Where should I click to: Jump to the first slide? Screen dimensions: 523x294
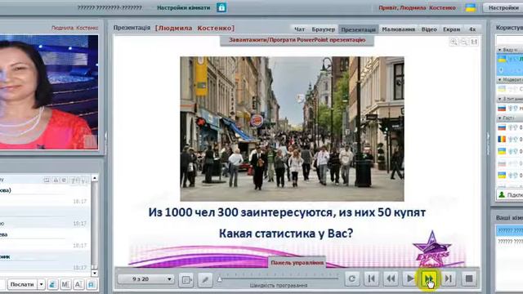pos(371,278)
